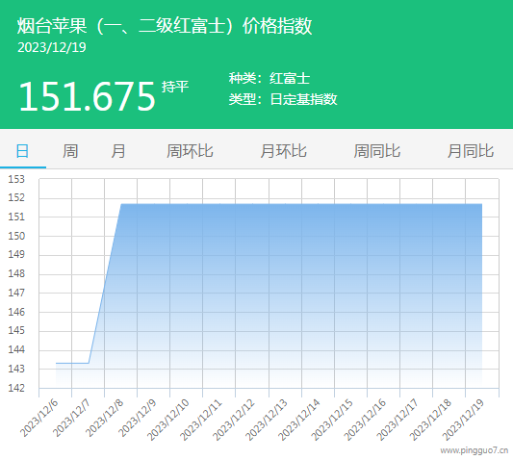Open the 月同比 tab
The width and height of the screenshot is (513, 460).
471,151
